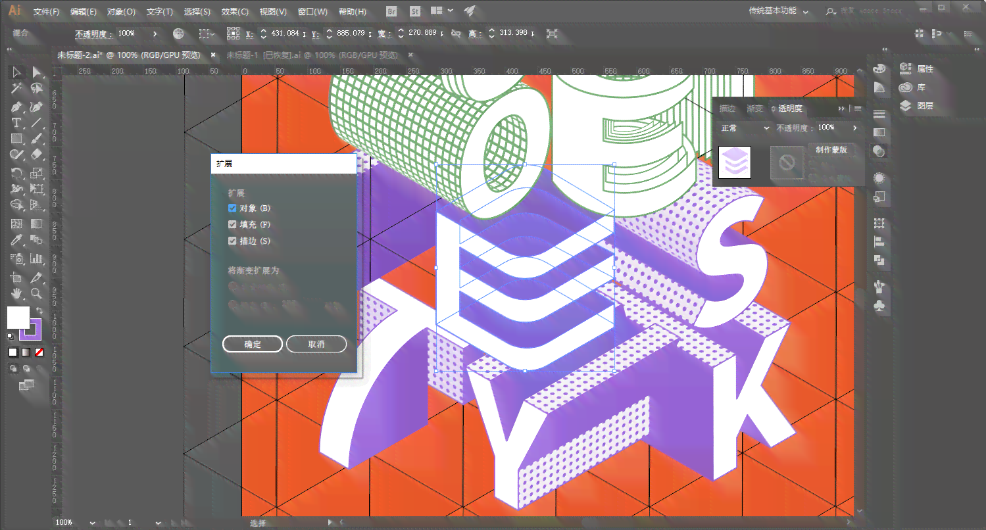The height and width of the screenshot is (530, 986).
Task: Expand control bar opacity arrow next to 100%
Action: click(x=155, y=34)
